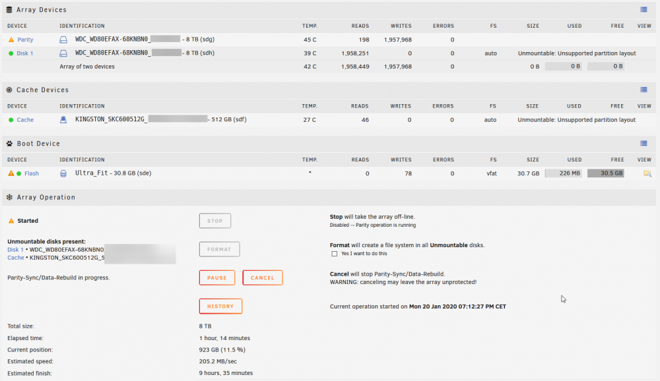Click Parity writes 1,957,968 value
This screenshot has width=660, height=381.
click(x=398, y=40)
